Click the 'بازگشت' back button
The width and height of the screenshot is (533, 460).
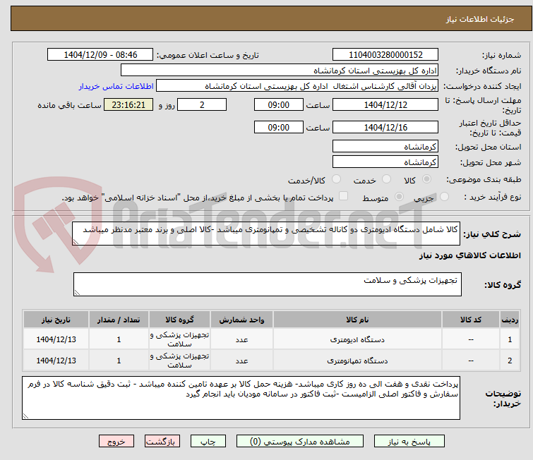pyautogui.click(x=162, y=442)
